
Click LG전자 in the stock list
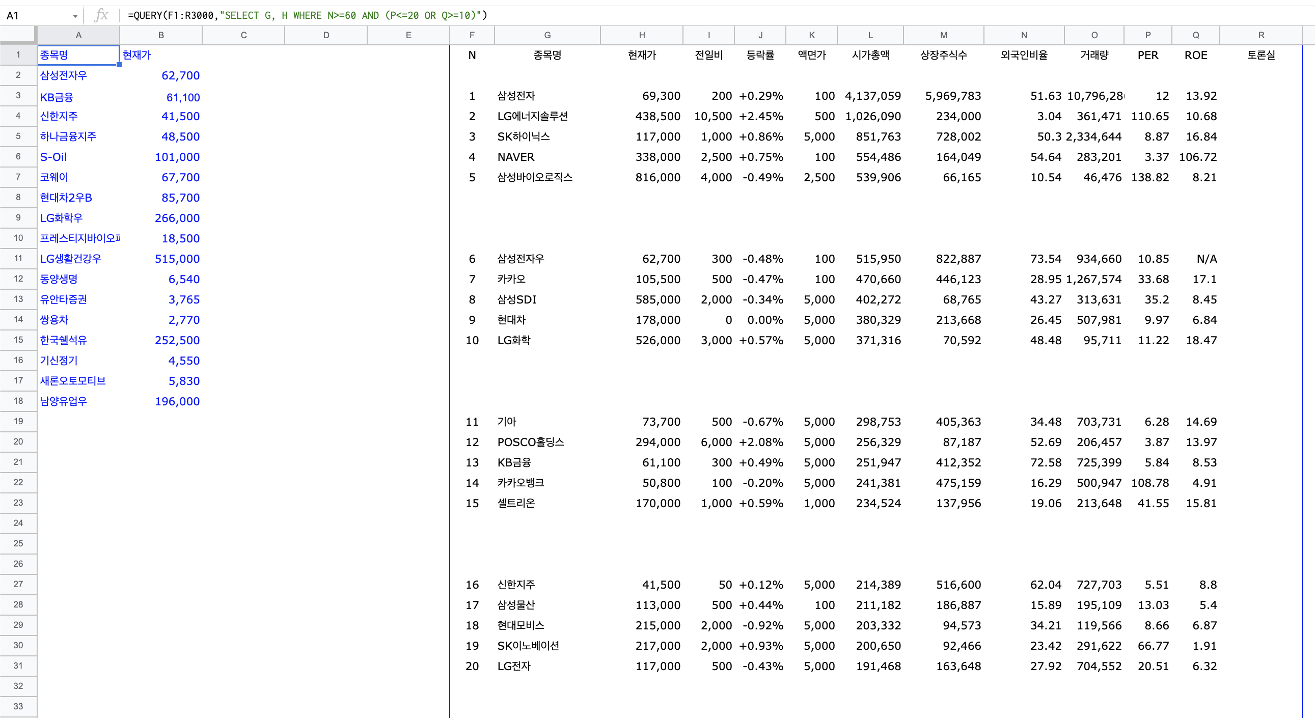point(514,667)
